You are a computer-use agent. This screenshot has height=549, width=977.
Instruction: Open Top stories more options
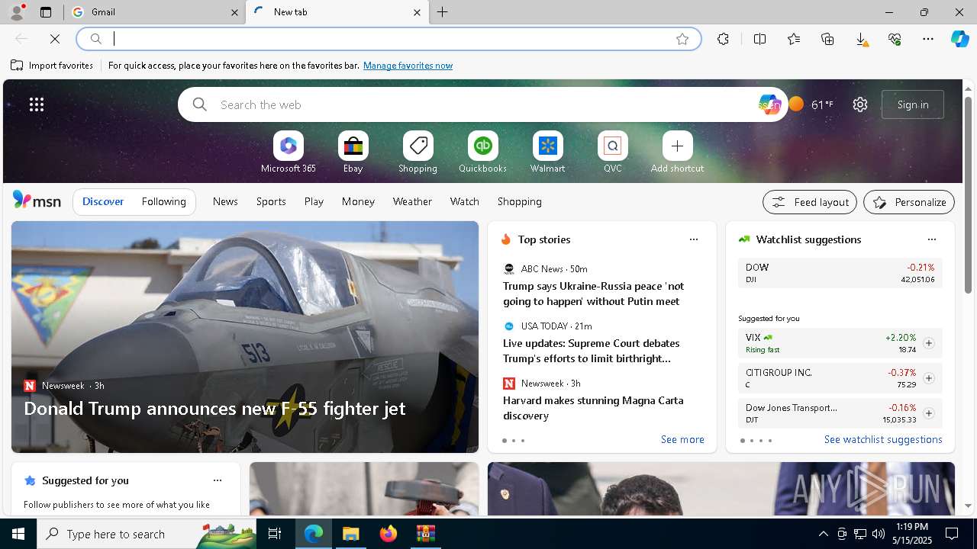coord(694,239)
